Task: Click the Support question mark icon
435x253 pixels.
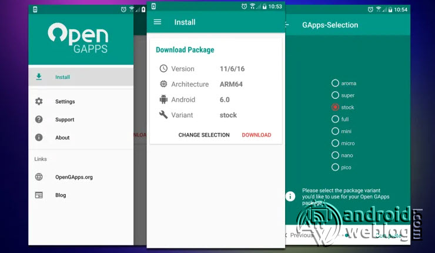Action: 39,119
